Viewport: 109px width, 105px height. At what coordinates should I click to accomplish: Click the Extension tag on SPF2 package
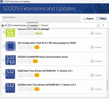39,33
